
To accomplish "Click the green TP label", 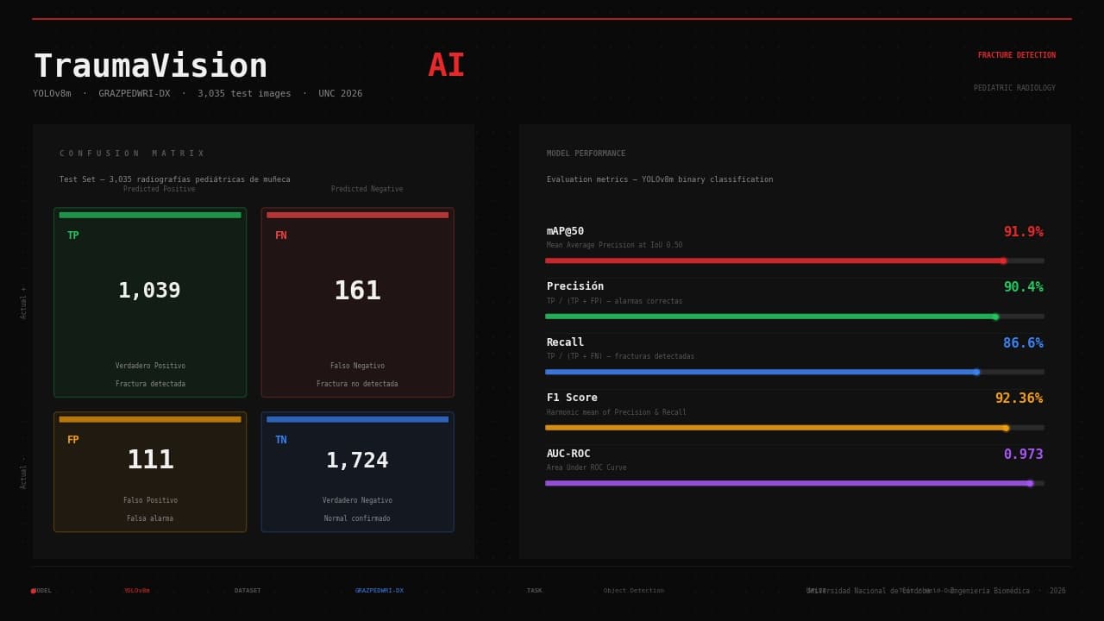I will pos(72,235).
